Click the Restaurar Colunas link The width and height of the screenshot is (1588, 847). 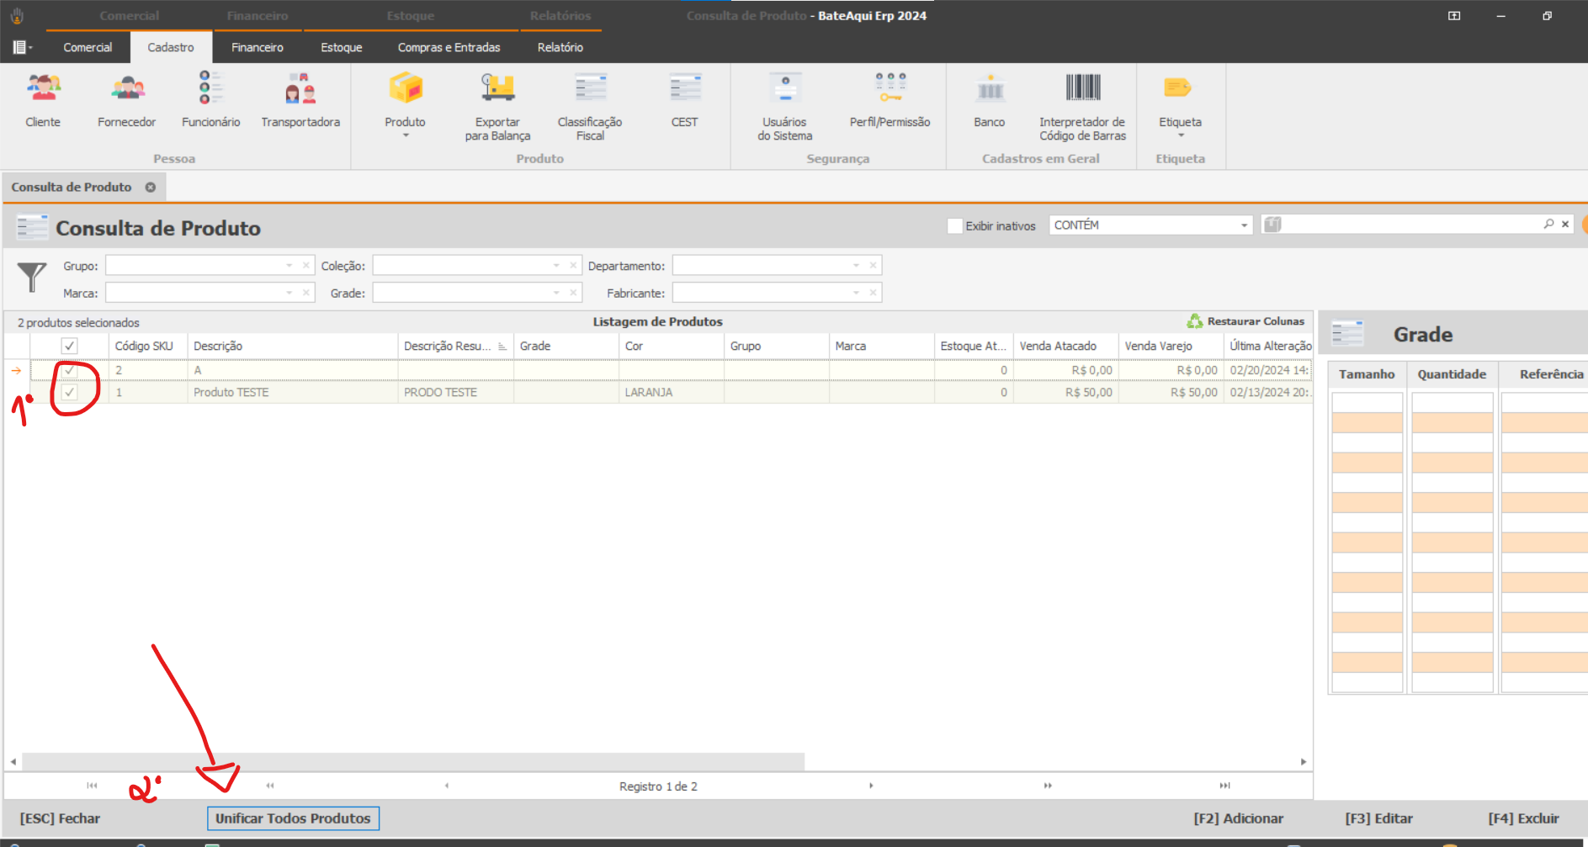pyautogui.click(x=1256, y=321)
